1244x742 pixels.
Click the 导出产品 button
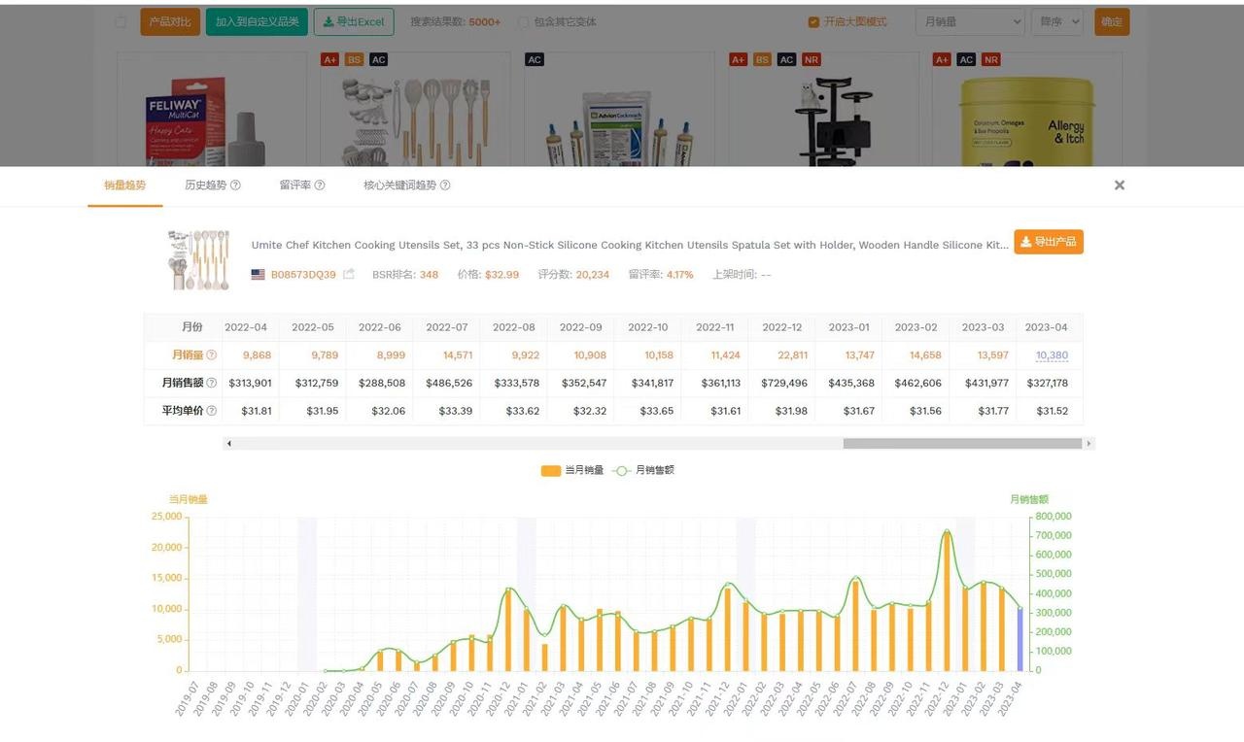(x=1049, y=242)
